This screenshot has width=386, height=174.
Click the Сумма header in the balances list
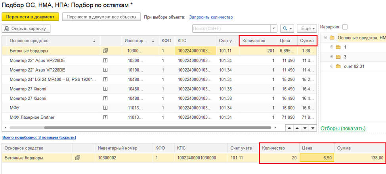(x=307, y=41)
